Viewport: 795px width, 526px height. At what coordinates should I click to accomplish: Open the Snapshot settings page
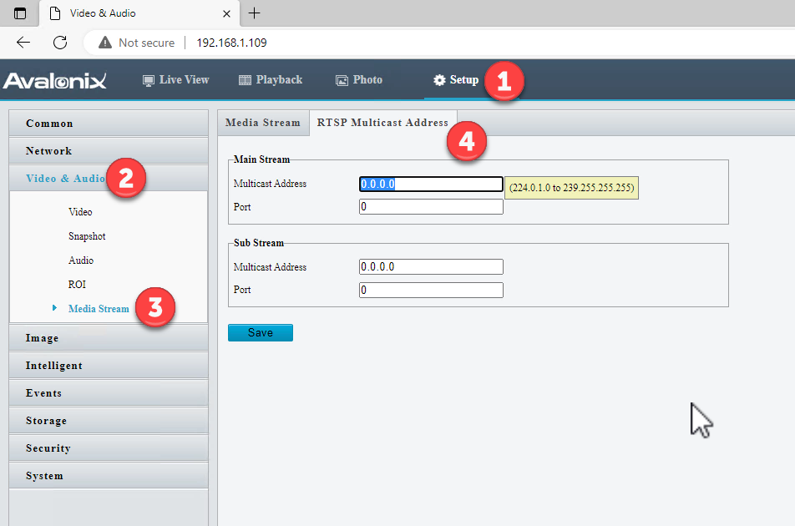(87, 235)
